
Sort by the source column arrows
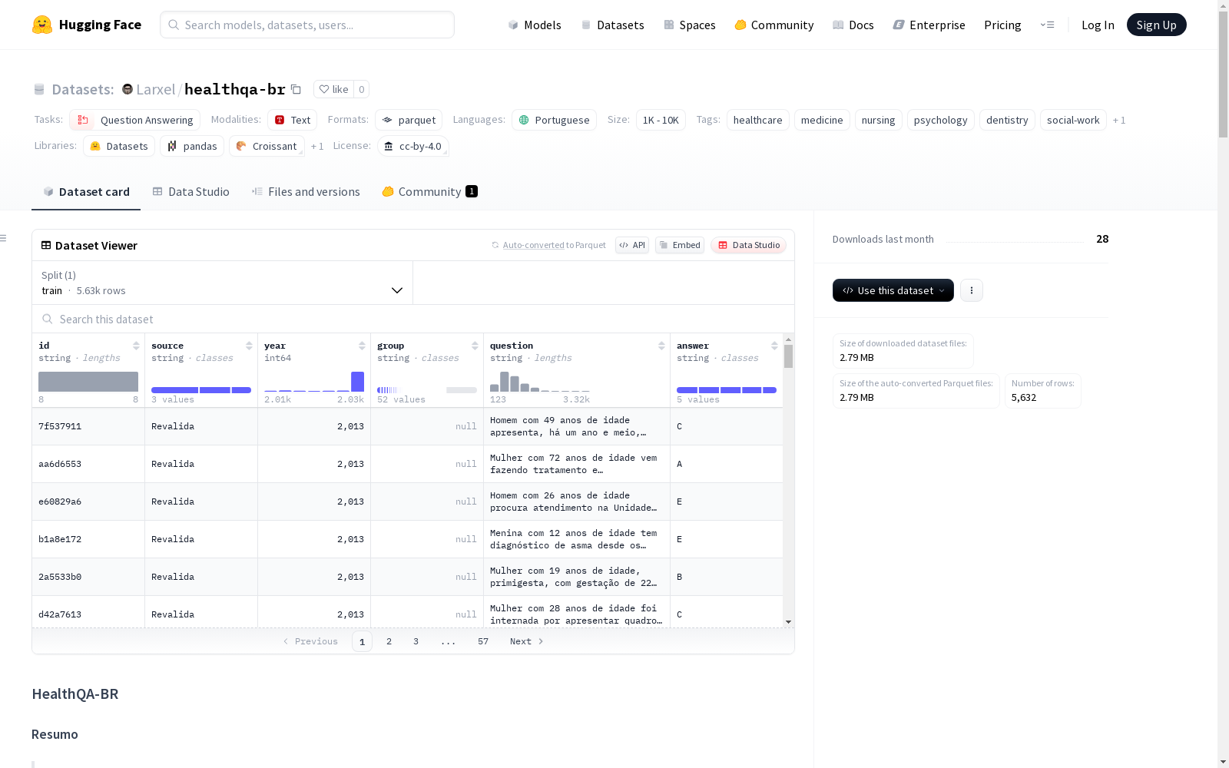[x=249, y=346]
